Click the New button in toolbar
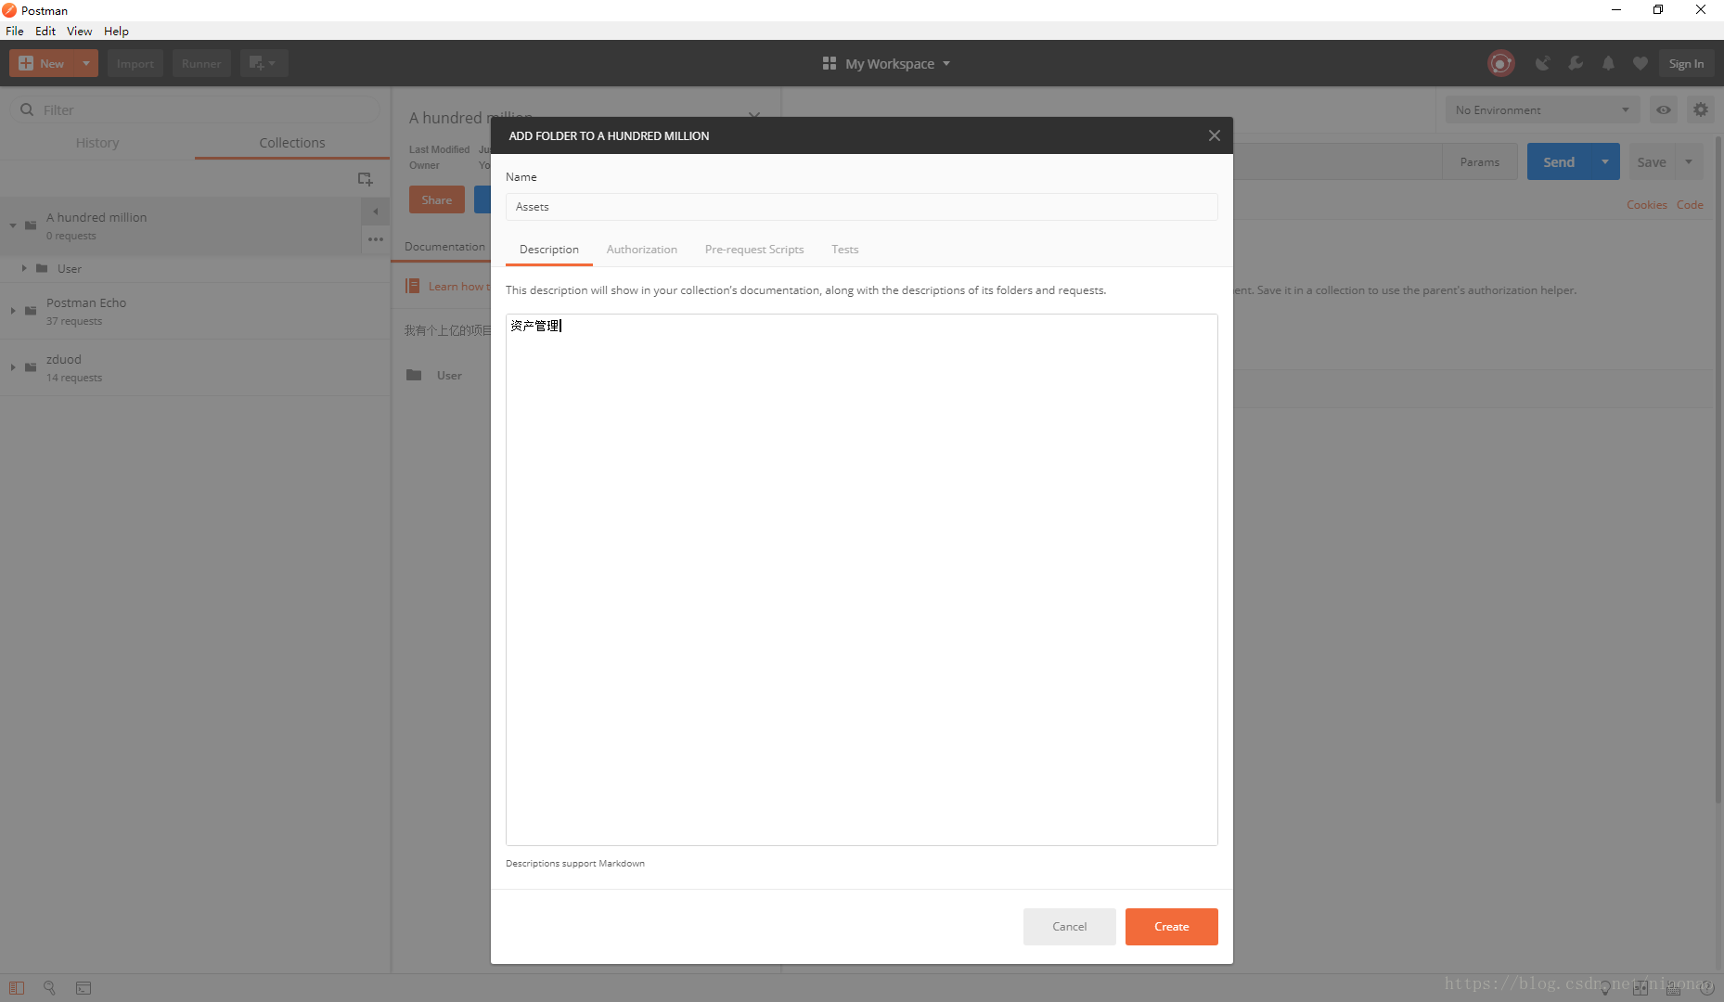The height and width of the screenshot is (1002, 1724). pyautogui.click(x=42, y=64)
